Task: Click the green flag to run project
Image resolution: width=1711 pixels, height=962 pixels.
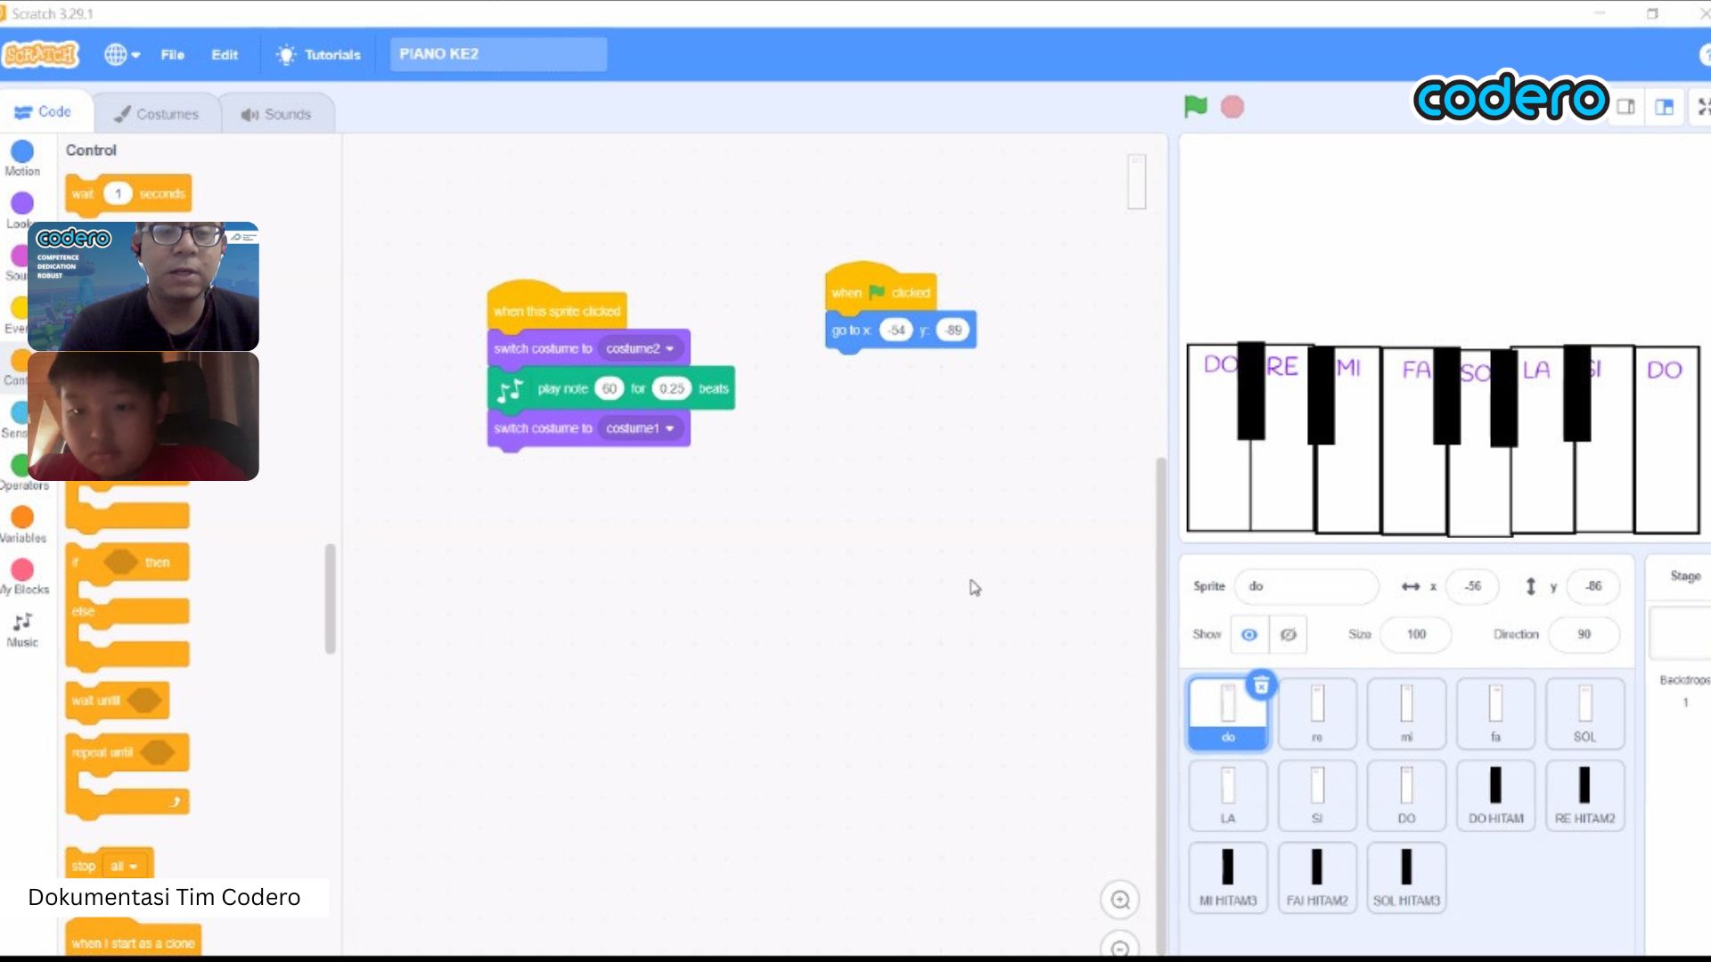Action: click(1195, 107)
